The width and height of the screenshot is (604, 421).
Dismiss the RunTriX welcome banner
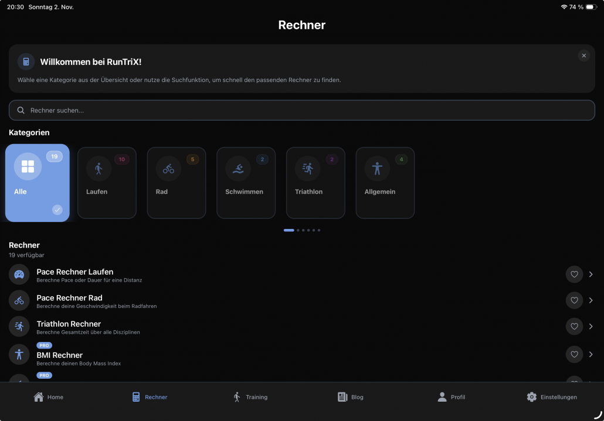pos(583,55)
